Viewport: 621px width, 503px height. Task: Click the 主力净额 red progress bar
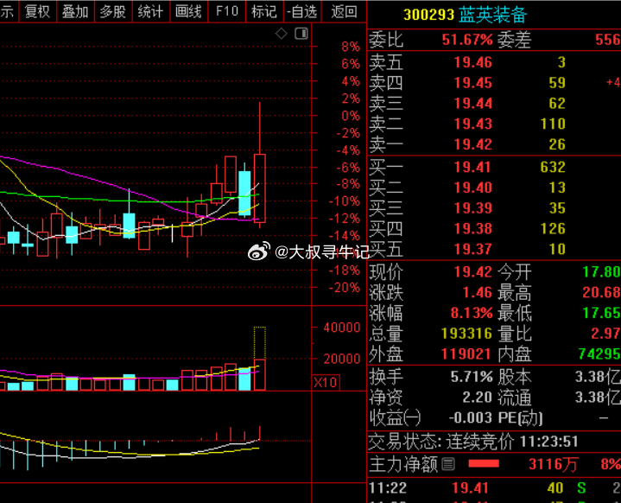(x=484, y=464)
